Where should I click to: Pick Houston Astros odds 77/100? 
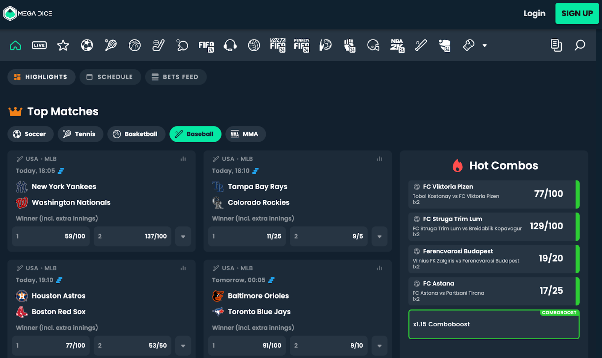click(x=51, y=346)
